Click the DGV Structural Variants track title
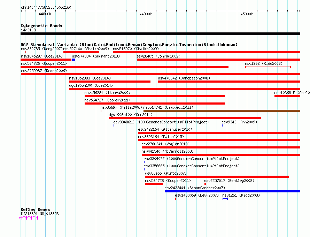Screen dimensions: 310x237 point(129,45)
